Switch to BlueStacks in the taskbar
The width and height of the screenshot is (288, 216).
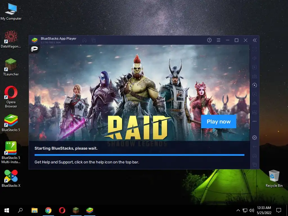90,210
